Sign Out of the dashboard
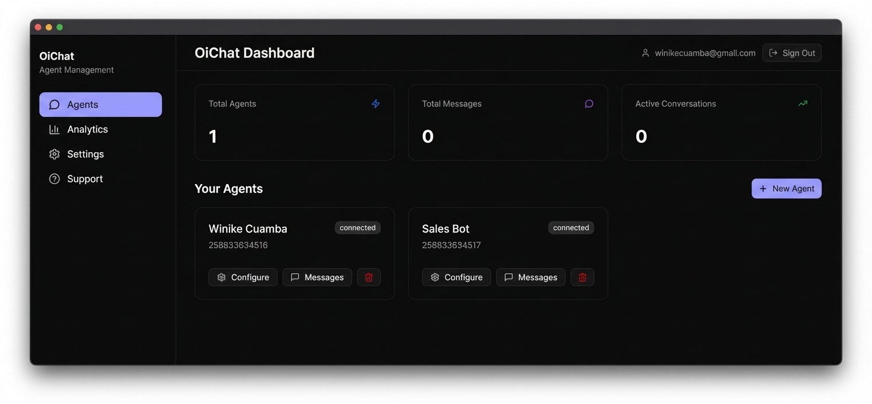Image resolution: width=872 pixels, height=404 pixels. (x=792, y=52)
